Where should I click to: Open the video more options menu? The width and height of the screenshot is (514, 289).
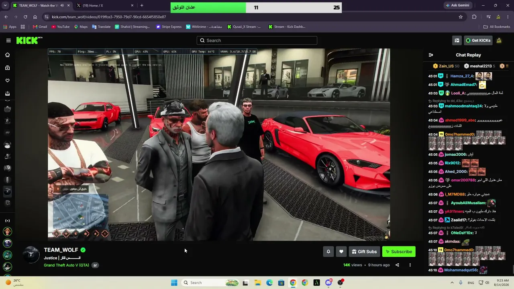[x=410, y=265]
